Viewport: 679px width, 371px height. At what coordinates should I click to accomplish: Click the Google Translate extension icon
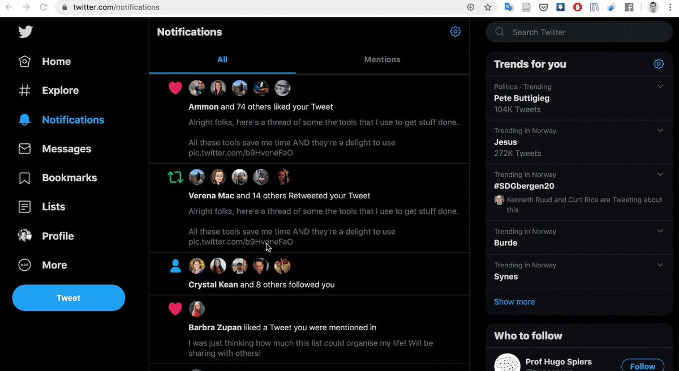click(509, 7)
